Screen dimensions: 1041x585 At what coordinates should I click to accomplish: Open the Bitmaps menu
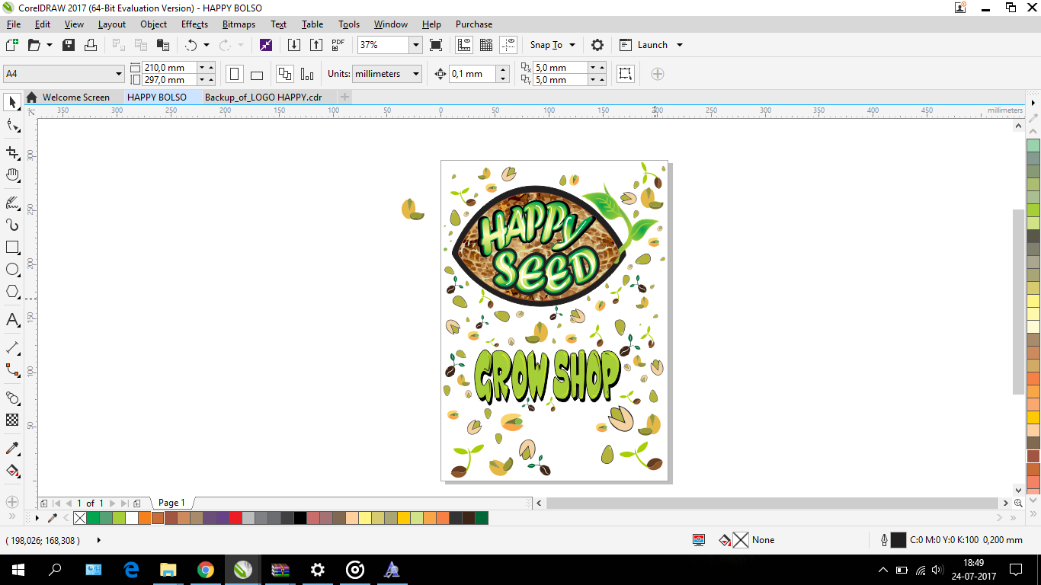(239, 24)
